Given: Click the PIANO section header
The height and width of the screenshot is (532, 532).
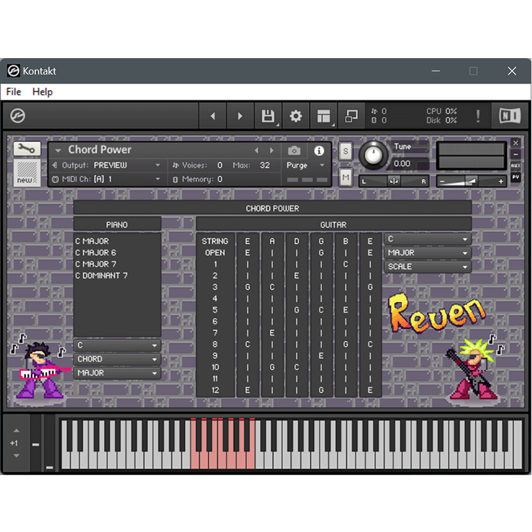Looking at the screenshot, I should [x=117, y=225].
